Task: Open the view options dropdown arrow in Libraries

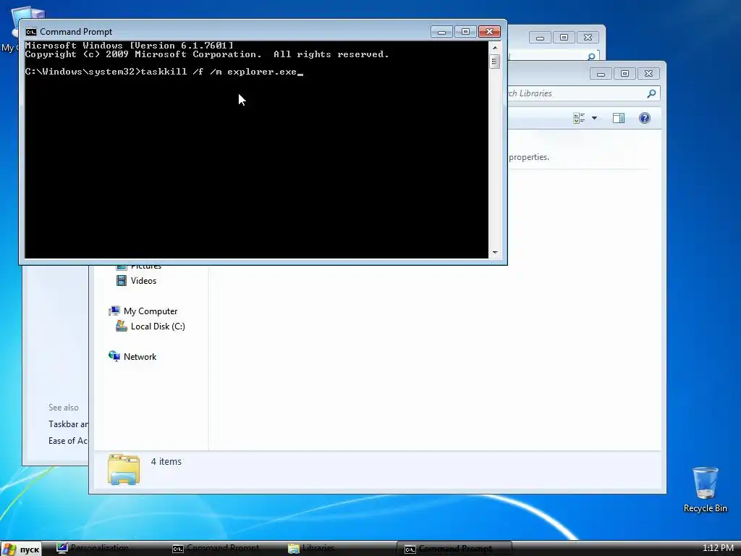Action: coord(595,118)
